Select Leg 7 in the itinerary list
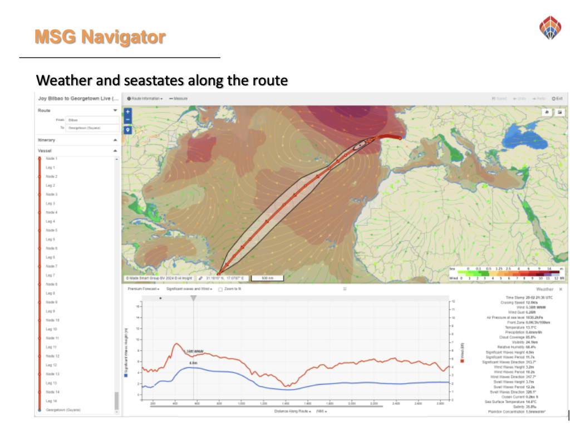The image size is (570, 427). [x=51, y=276]
